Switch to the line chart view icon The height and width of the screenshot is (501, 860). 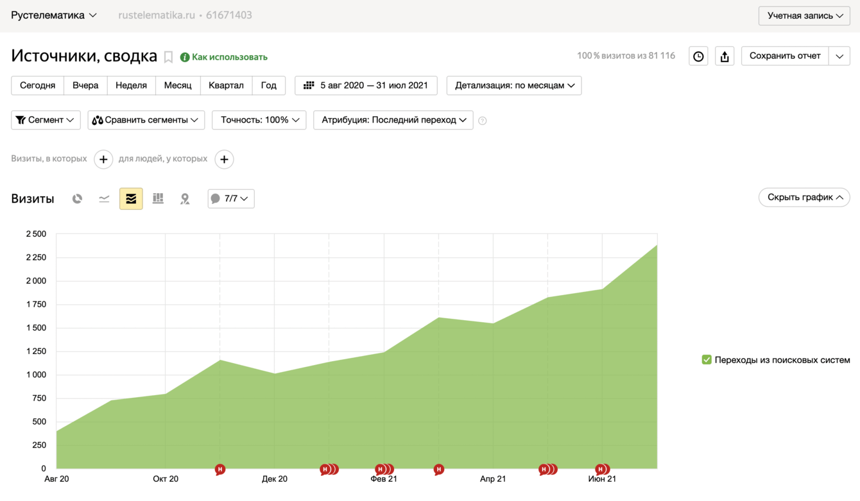click(104, 199)
